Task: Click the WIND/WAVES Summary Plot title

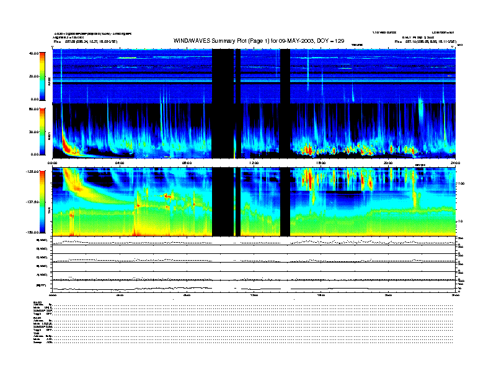Action: tap(259, 41)
